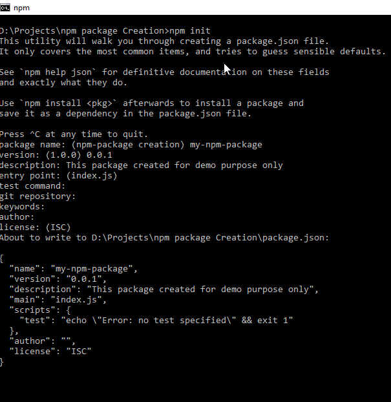The image size is (391, 402).
Task: Click the JSON "name" property line
Action: [74, 269]
